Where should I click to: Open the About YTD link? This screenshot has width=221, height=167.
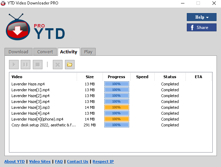click(15, 161)
